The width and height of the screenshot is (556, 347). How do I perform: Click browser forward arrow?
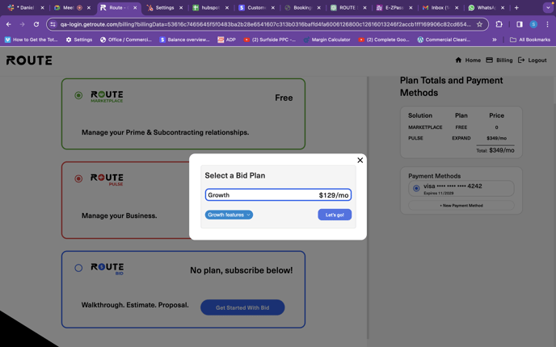(x=23, y=24)
